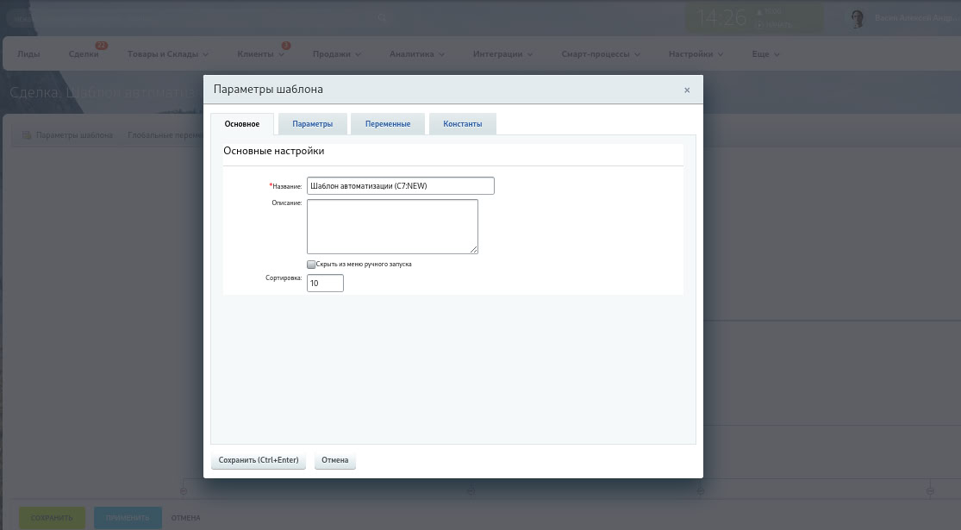
Task: Click the Отмена button in the dialog
Action: [x=335, y=460]
